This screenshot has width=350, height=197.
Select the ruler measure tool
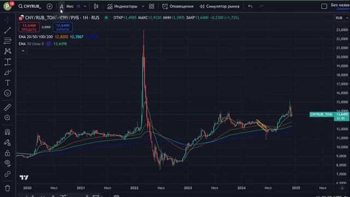coord(8,107)
